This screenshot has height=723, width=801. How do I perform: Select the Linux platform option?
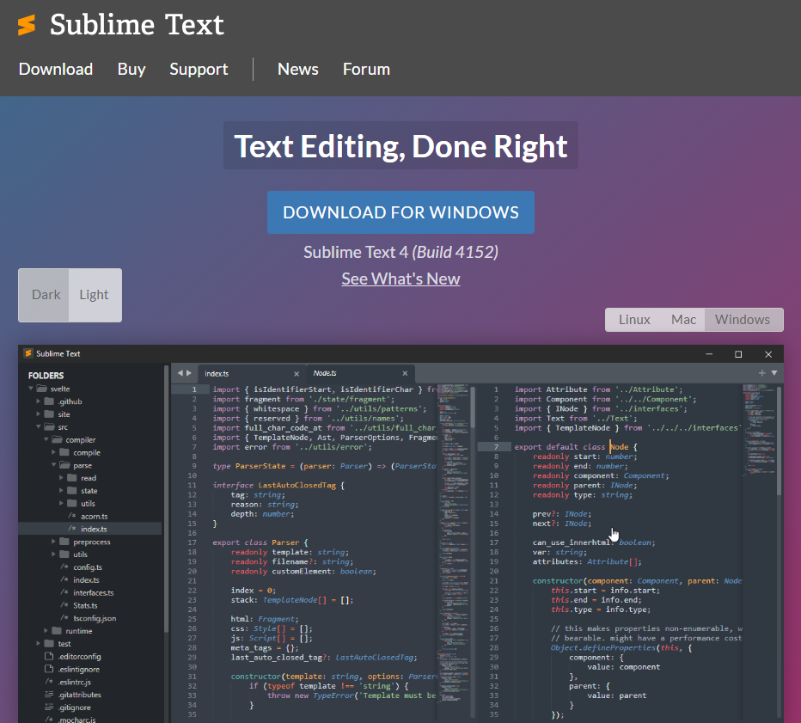click(x=634, y=320)
